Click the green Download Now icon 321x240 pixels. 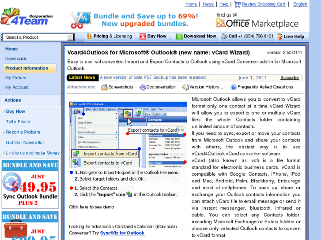click(179, 37)
